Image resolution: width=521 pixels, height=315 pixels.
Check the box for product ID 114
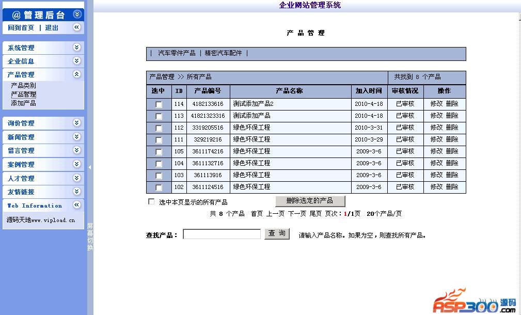pyautogui.click(x=159, y=104)
